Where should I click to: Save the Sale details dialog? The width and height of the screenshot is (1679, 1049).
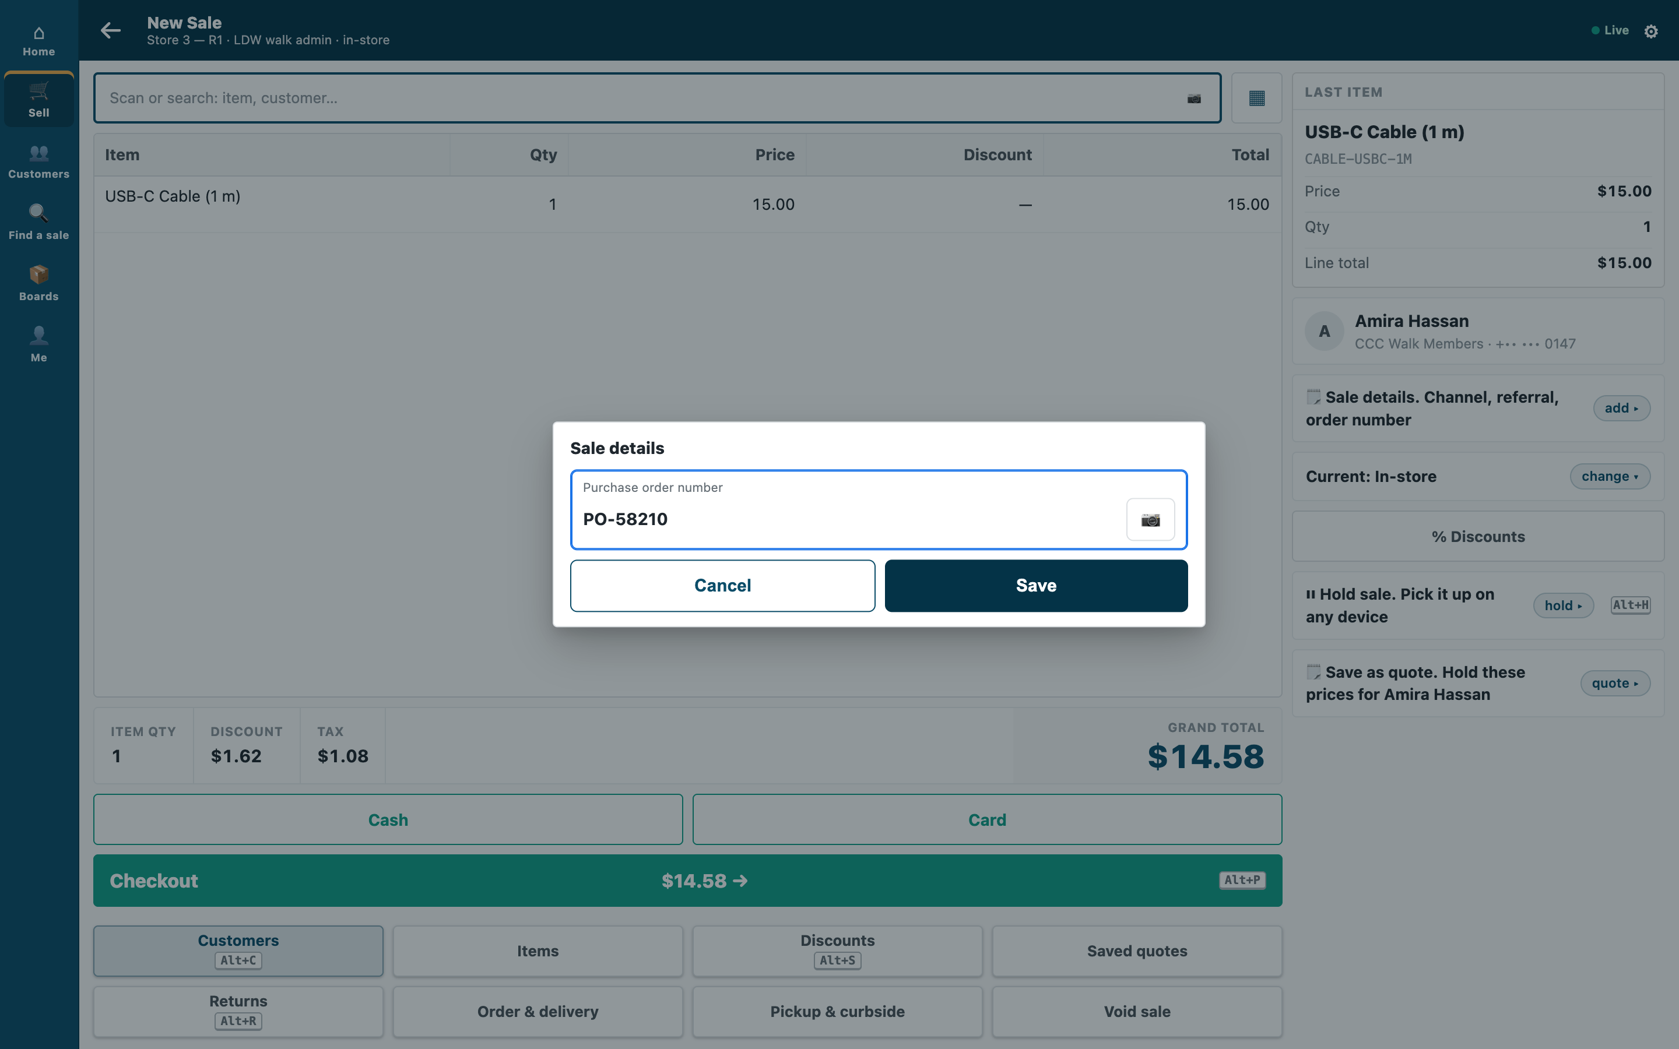(x=1036, y=586)
